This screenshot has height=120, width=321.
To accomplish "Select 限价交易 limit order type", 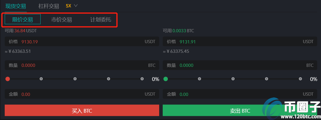I will point(23,19).
